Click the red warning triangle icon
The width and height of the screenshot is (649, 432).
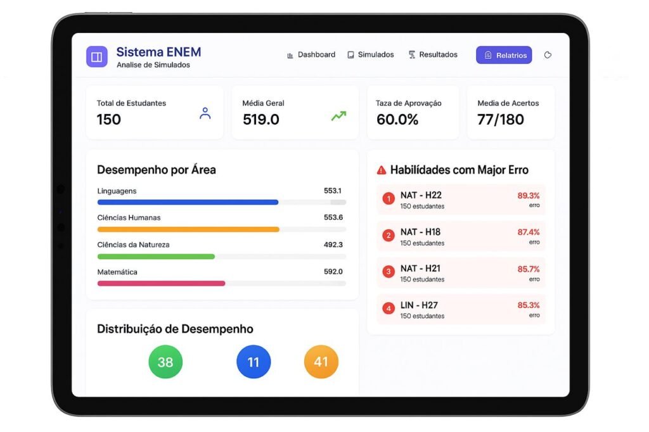[381, 170]
